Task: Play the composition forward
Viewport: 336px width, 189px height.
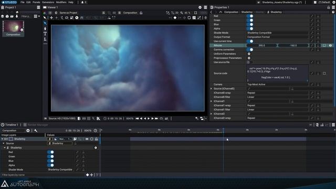Action: [149, 119]
